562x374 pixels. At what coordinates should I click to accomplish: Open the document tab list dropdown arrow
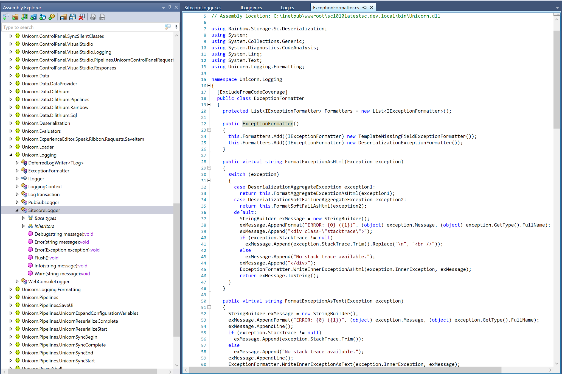(x=557, y=8)
